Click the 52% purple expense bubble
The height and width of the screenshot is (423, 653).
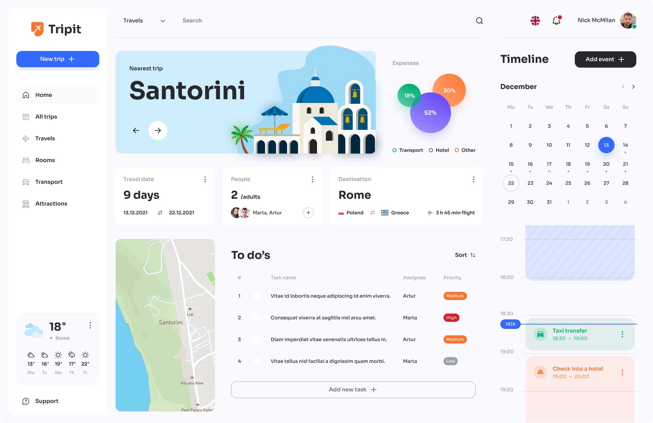(x=430, y=113)
